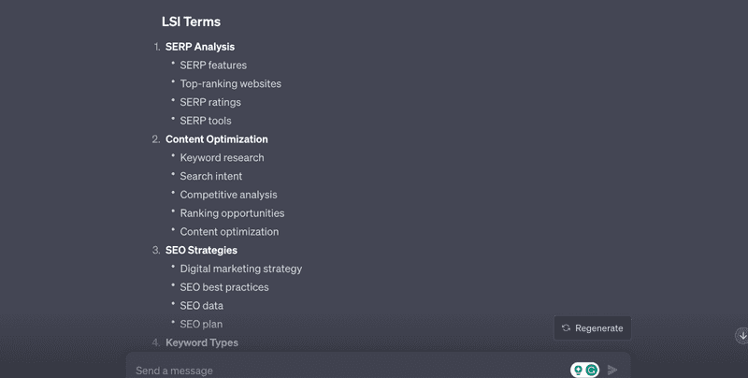Jump to bottom with the down-arrow icon

(x=741, y=336)
